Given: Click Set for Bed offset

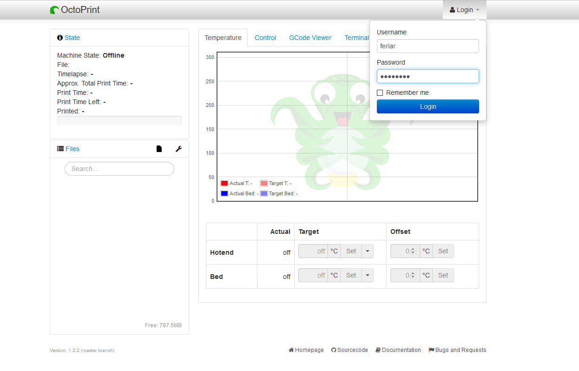Looking at the screenshot, I should (x=443, y=275).
